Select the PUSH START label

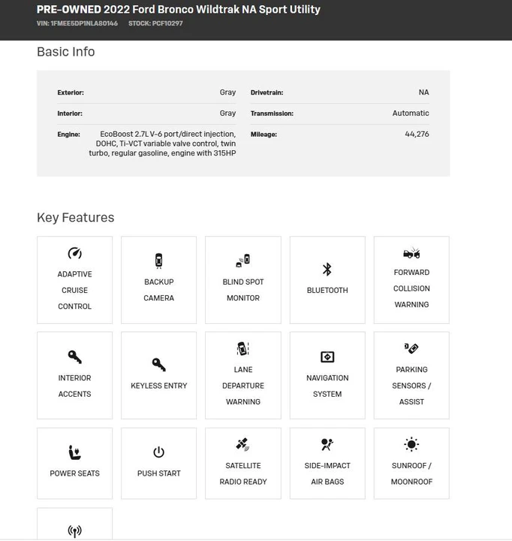click(x=158, y=473)
